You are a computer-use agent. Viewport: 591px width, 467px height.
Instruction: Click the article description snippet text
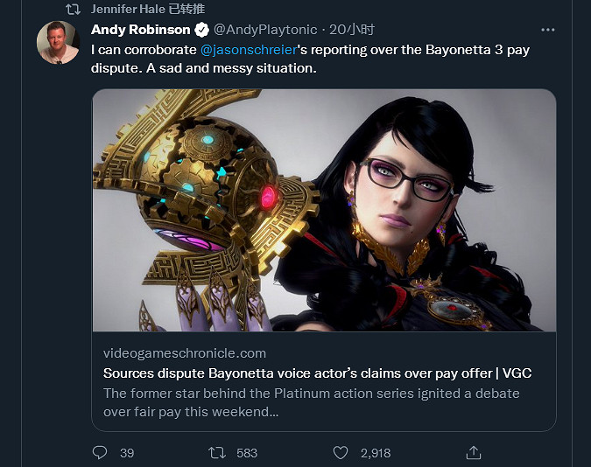point(311,401)
